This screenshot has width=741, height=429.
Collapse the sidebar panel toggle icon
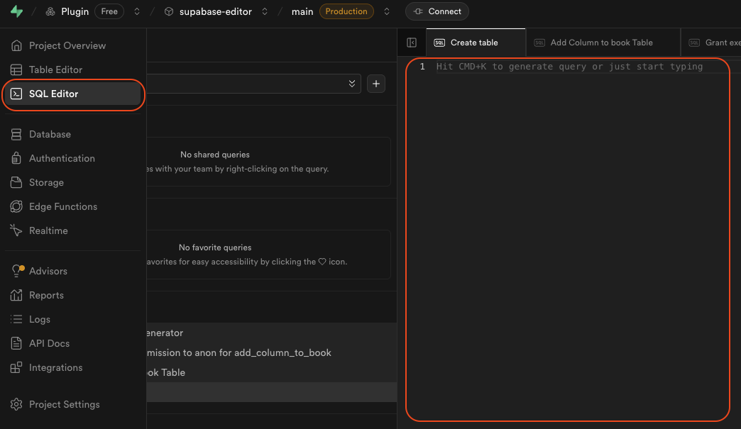coord(412,43)
